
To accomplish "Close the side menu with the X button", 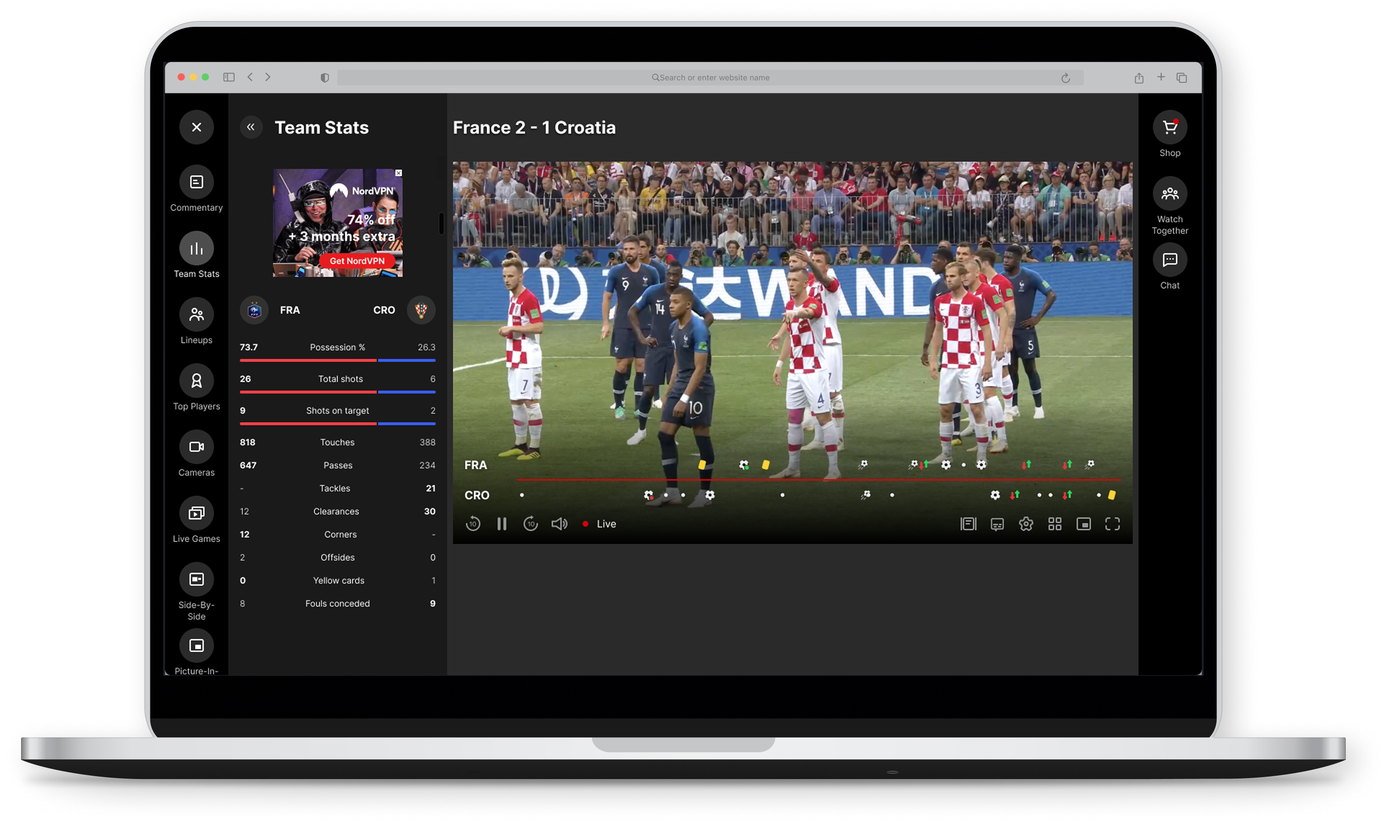I will click(x=196, y=127).
